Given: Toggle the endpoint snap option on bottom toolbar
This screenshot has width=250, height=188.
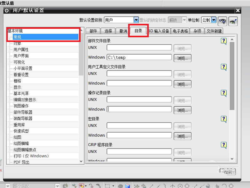Looking at the screenshot, I should click(x=151, y=185).
